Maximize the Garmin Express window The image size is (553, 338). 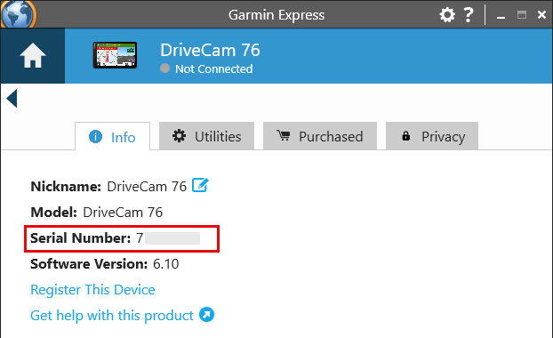pyautogui.click(x=522, y=15)
